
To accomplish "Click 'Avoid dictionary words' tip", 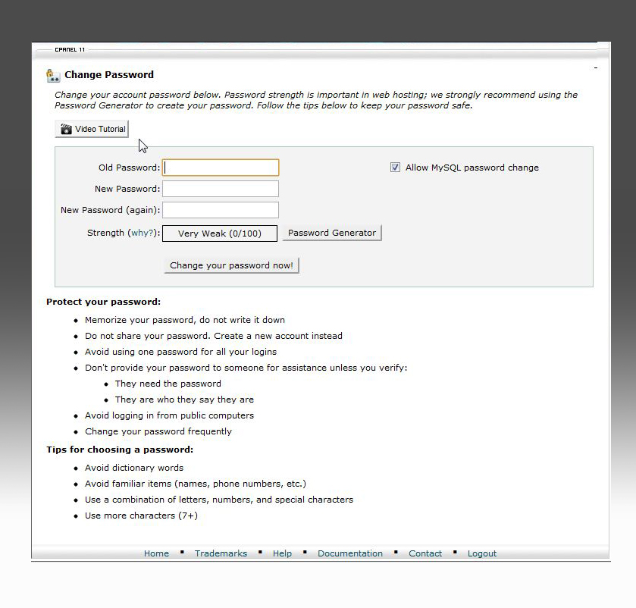I will click(134, 468).
